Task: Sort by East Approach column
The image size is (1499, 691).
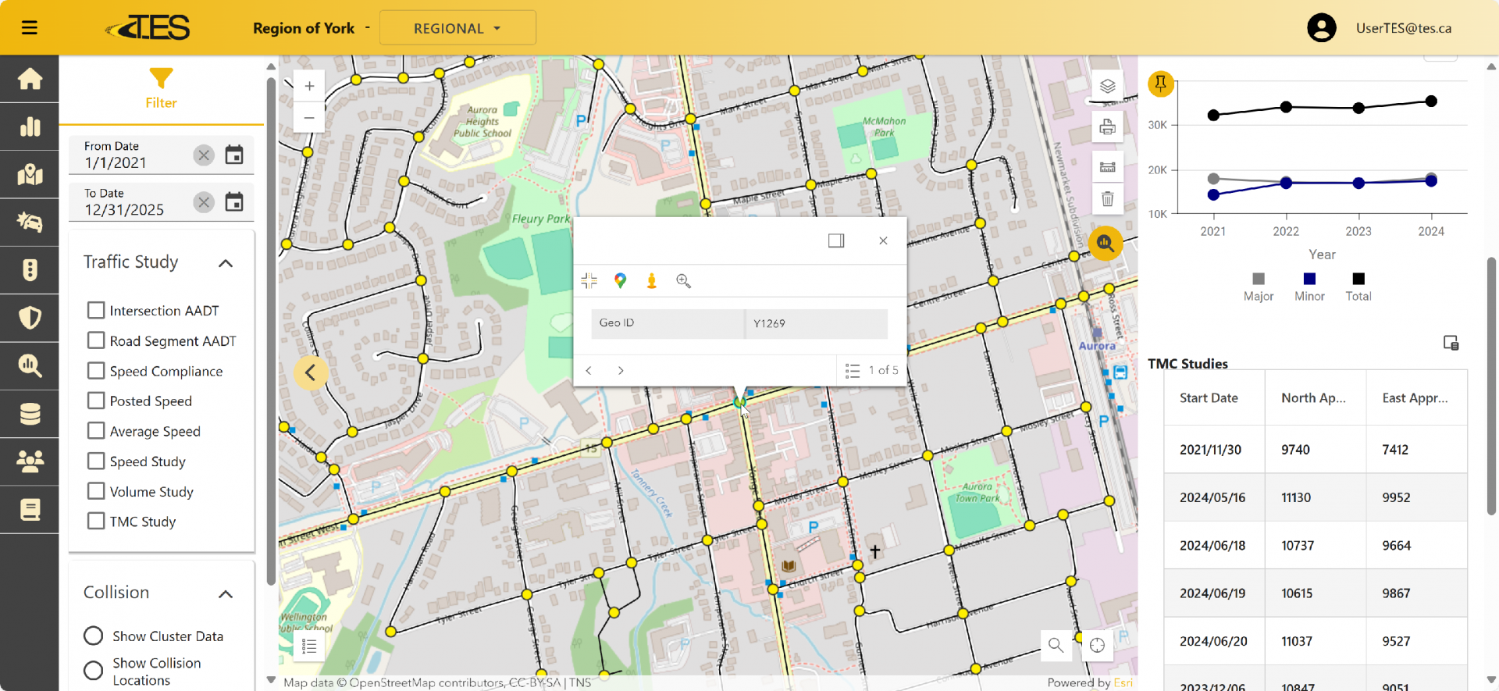Action: point(1416,398)
